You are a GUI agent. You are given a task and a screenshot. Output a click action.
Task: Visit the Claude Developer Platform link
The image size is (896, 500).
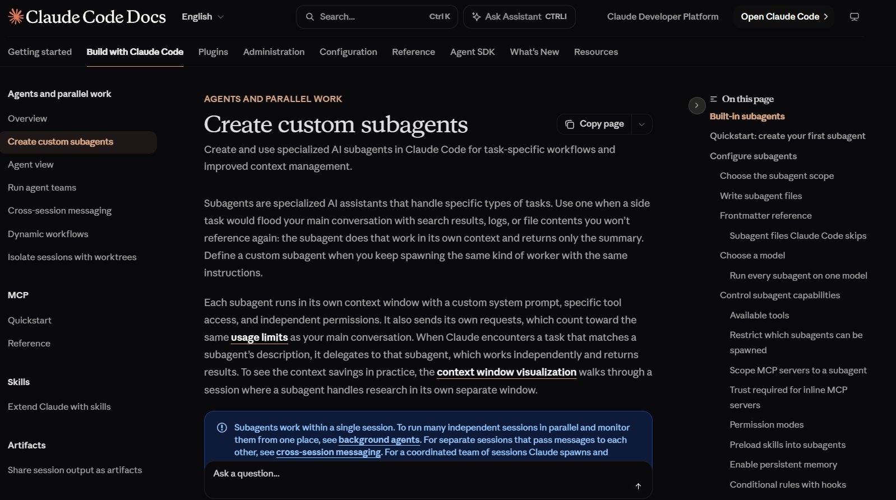[663, 17]
